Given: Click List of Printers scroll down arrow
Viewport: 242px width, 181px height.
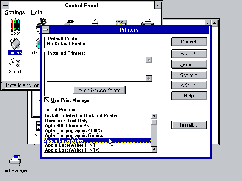Looking at the screenshot, I should 154,149.
